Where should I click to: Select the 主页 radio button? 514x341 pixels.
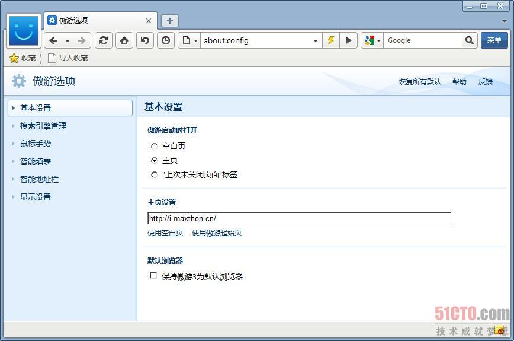154,160
